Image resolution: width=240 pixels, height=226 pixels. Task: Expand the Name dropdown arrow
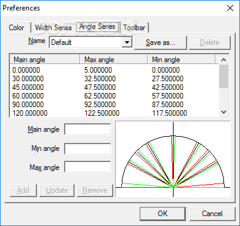tap(127, 42)
